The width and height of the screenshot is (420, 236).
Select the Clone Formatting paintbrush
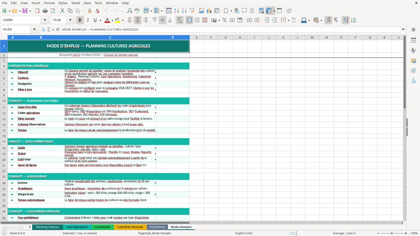tap(90, 11)
